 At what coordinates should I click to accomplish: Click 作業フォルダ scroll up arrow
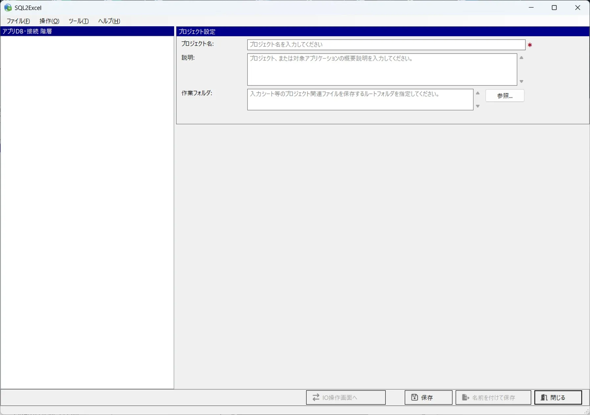click(478, 93)
